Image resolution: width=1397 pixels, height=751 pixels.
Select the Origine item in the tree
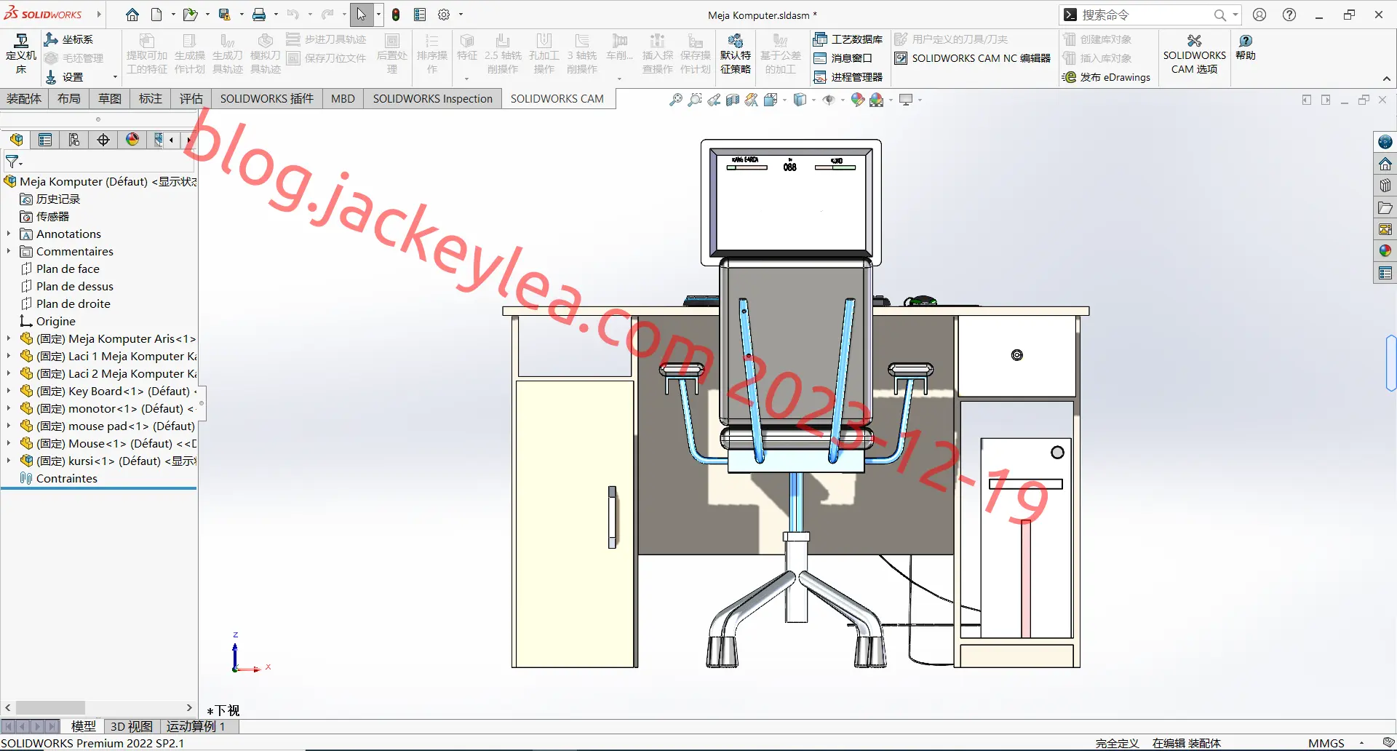click(x=48, y=321)
